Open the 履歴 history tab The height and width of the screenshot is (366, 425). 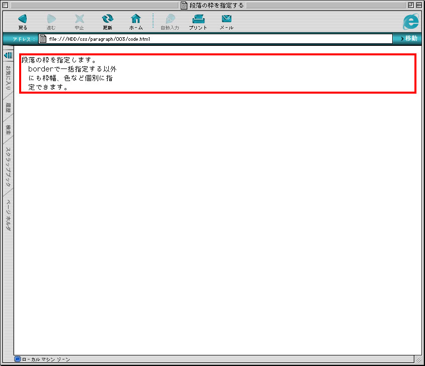coord(8,108)
